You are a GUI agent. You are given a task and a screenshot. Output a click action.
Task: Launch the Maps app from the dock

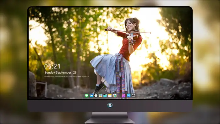coord(101,96)
